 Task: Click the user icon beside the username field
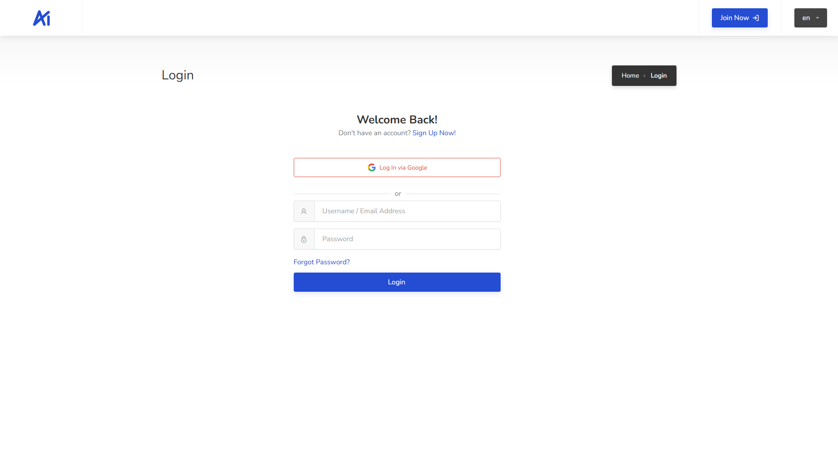tap(304, 212)
